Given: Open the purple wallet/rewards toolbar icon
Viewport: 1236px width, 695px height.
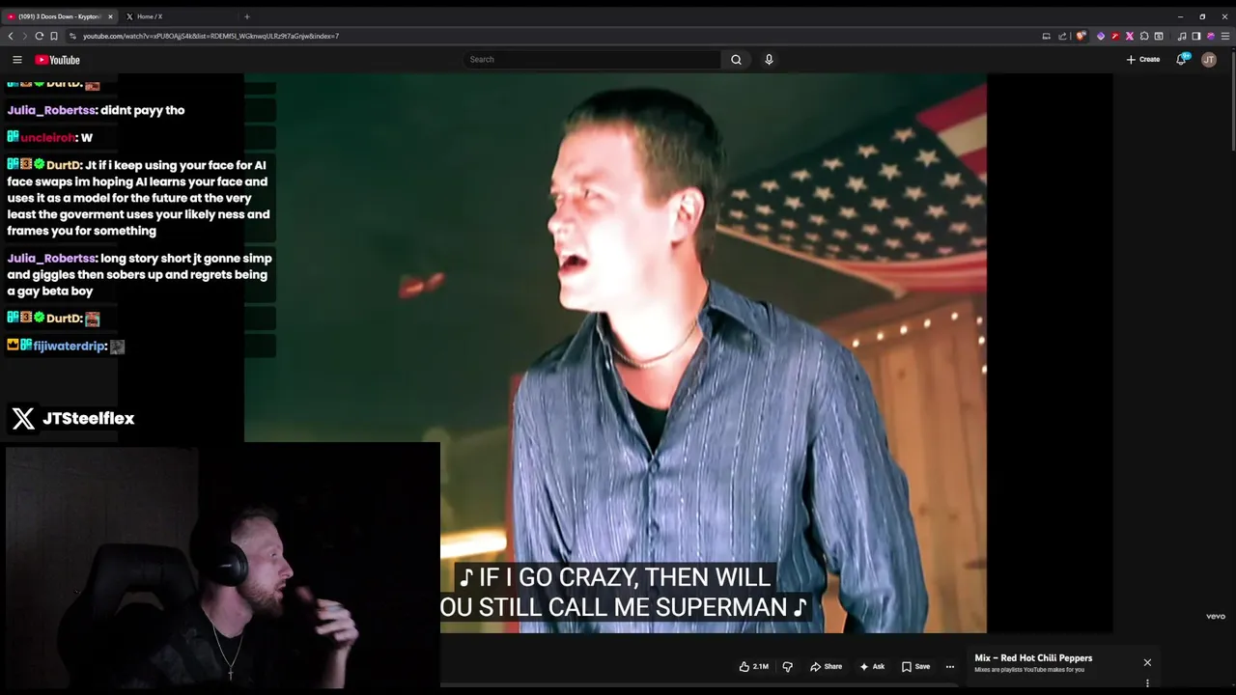Looking at the screenshot, I should click(x=1210, y=36).
